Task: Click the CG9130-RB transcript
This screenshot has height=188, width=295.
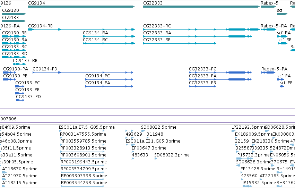Action: coord(14,36)
